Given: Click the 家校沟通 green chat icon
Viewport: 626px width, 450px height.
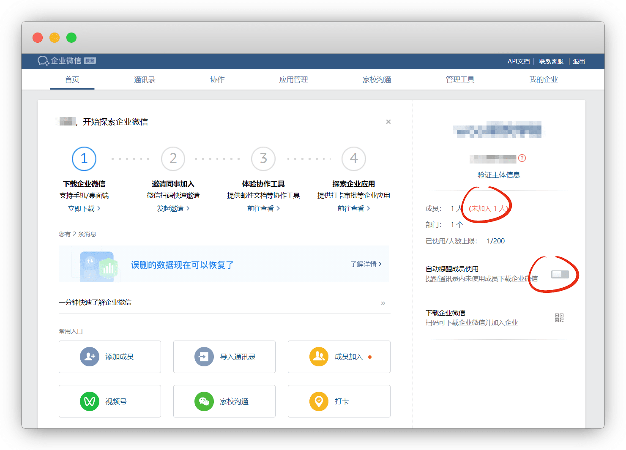Looking at the screenshot, I should pos(204,401).
